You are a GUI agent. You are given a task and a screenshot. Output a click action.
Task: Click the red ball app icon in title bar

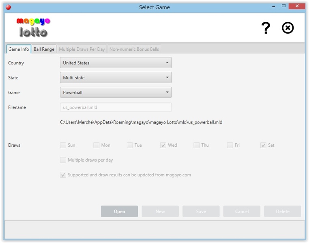tap(8, 7)
